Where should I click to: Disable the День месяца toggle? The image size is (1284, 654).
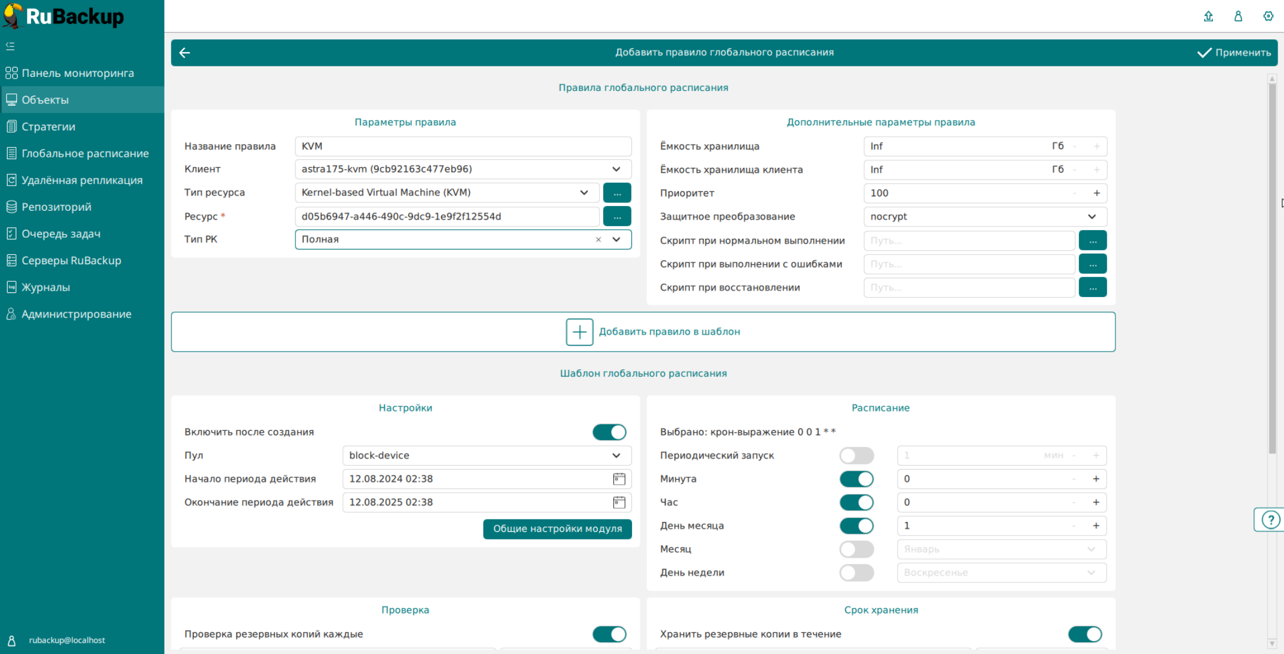click(856, 526)
